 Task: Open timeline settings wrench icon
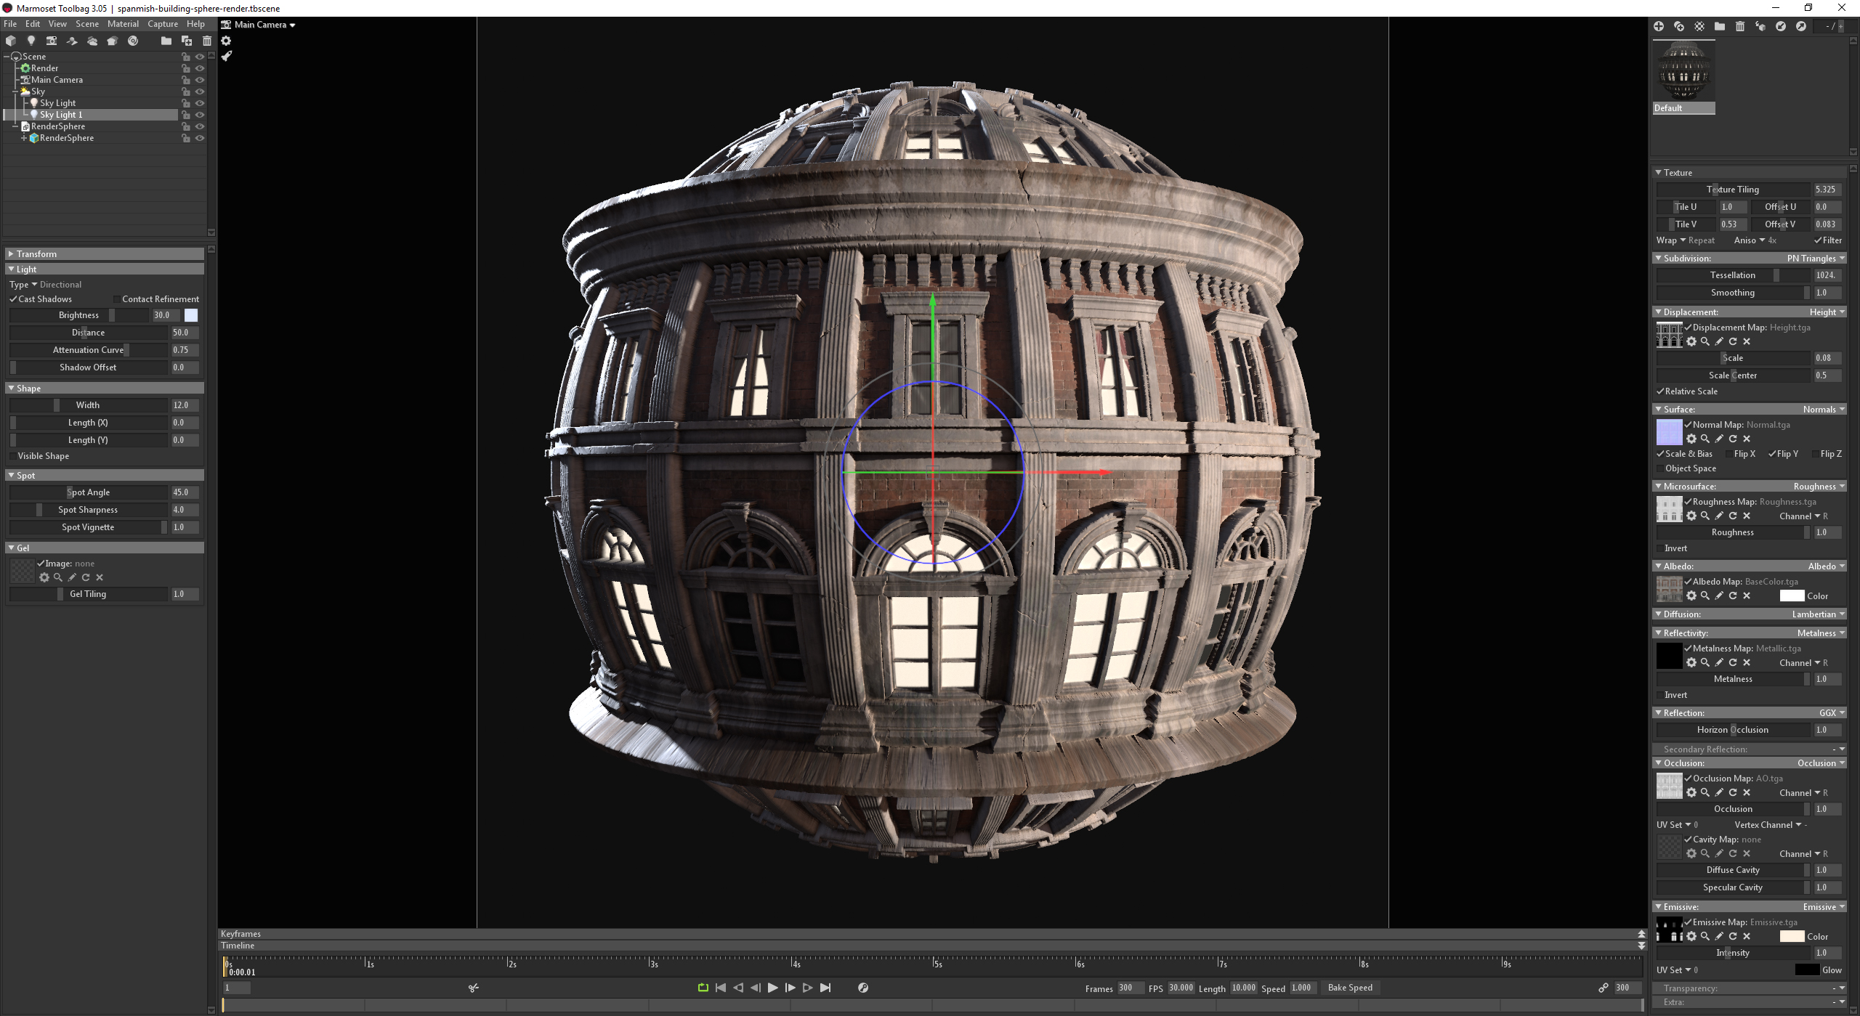[863, 988]
